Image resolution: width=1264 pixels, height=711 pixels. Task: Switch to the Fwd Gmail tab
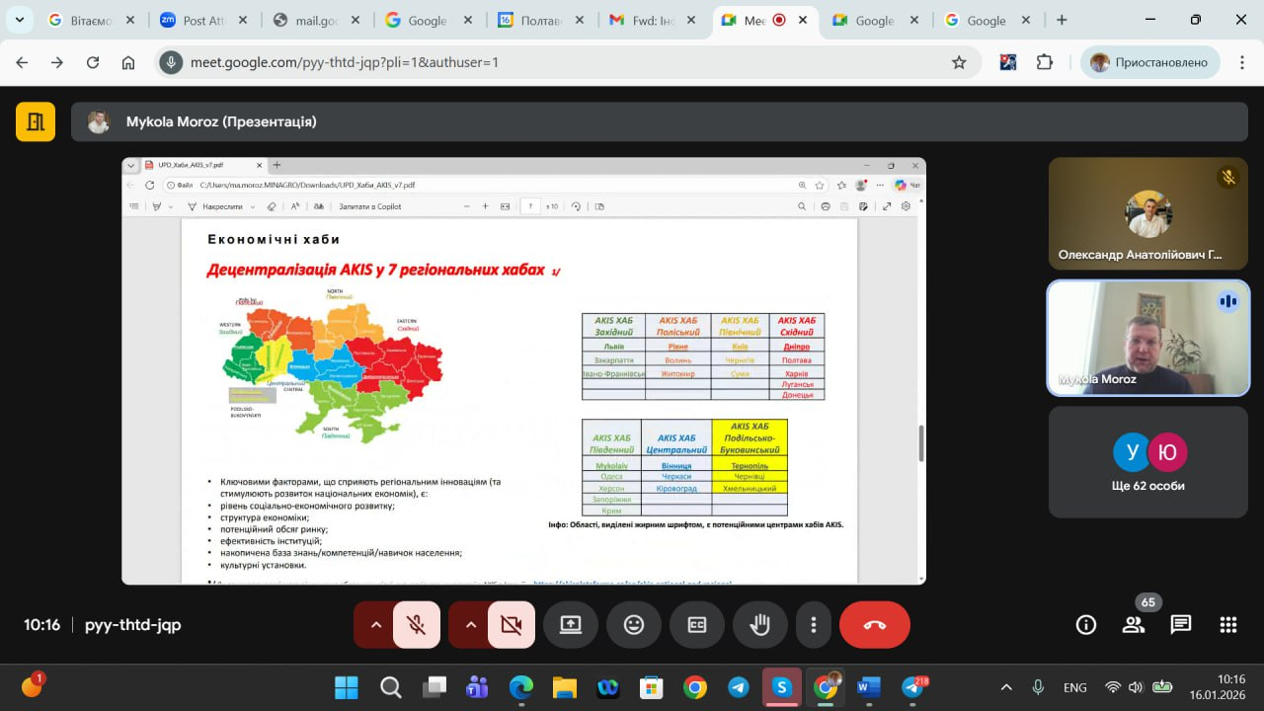pyautogui.click(x=643, y=20)
